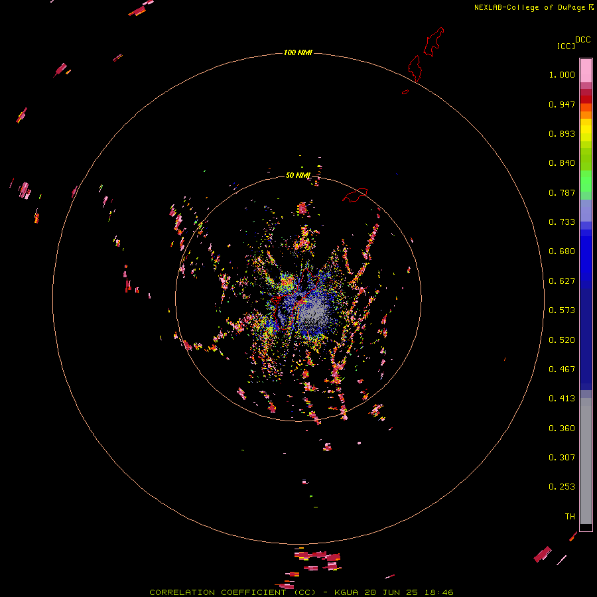The image size is (597, 597).
Task: Click the 1.000 color scale value
Action: tap(562, 74)
